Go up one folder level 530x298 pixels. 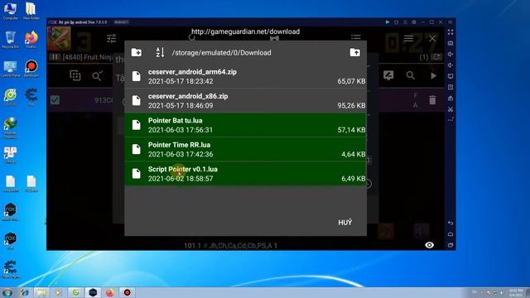(355, 52)
